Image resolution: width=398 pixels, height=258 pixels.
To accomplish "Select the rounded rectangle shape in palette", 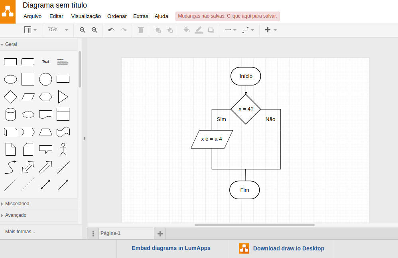I will [x=28, y=62].
